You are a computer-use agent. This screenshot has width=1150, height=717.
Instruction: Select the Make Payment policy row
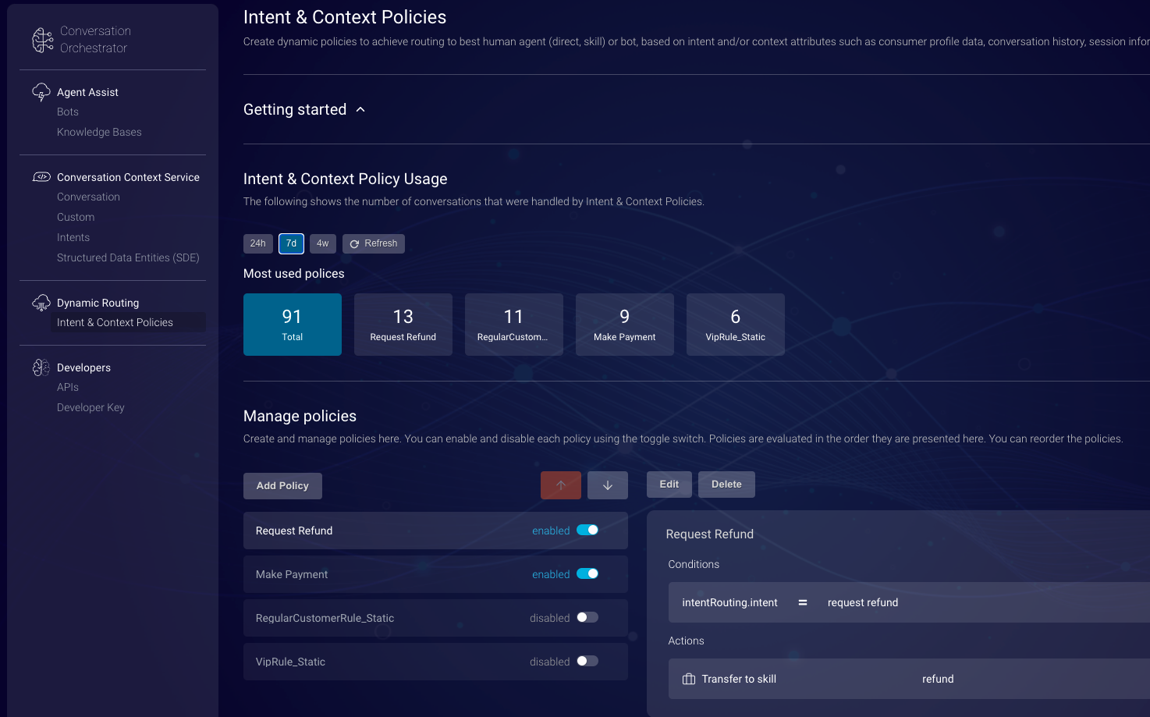435,574
